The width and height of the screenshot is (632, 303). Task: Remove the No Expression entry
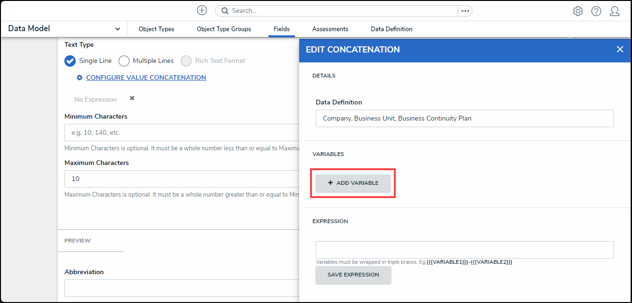(x=132, y=98)
